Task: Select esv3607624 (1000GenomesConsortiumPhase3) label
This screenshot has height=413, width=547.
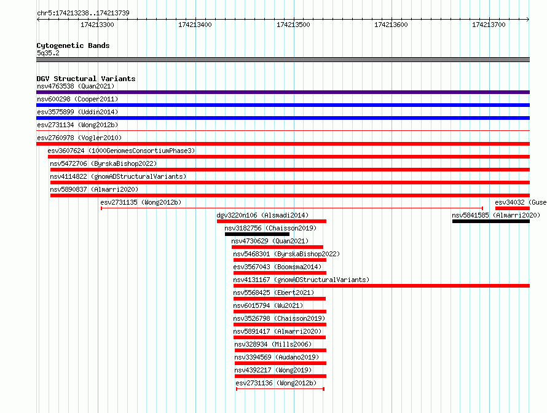Action: [122, 151]
